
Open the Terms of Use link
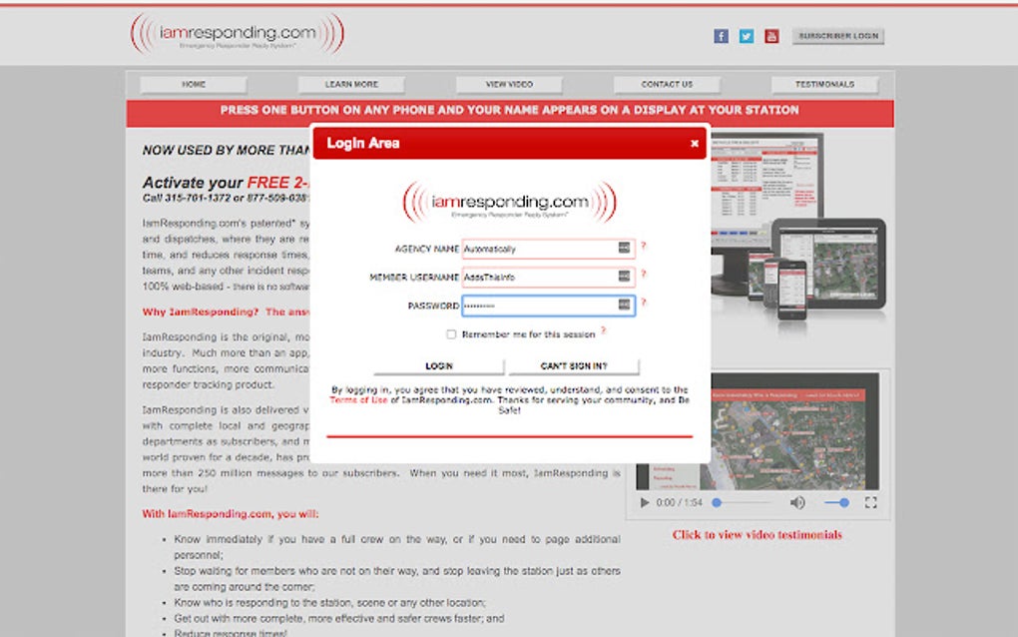pyautogui.click(x=360, y=397)
